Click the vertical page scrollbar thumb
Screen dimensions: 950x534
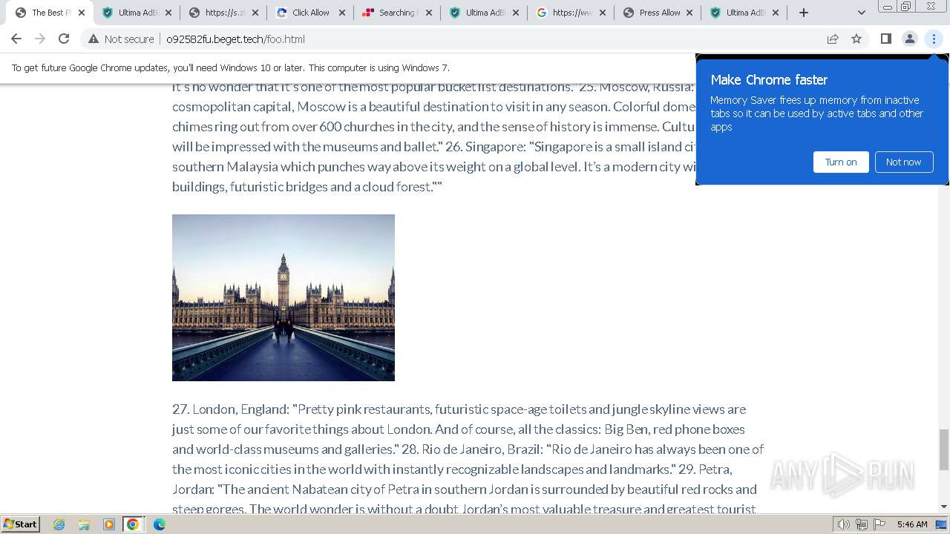pyautogui.click(x=944, y=449)
